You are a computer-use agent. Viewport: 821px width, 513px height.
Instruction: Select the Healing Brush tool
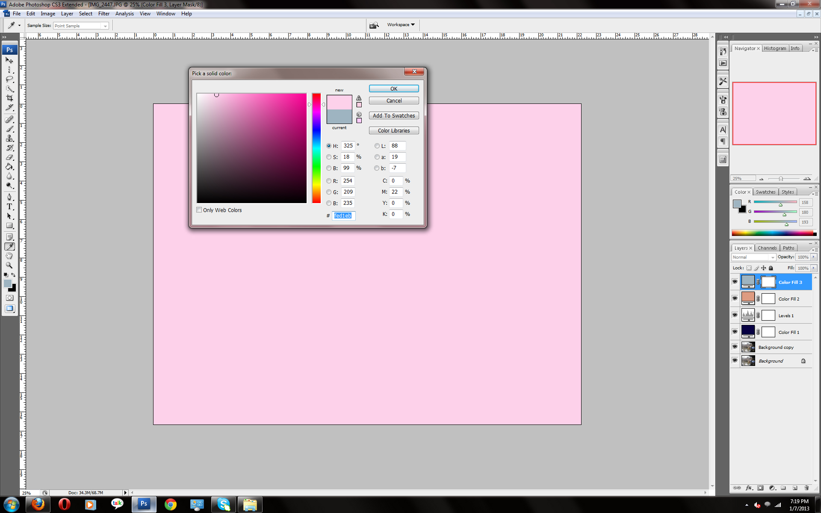pyautogui.click(x=9, y=119)
